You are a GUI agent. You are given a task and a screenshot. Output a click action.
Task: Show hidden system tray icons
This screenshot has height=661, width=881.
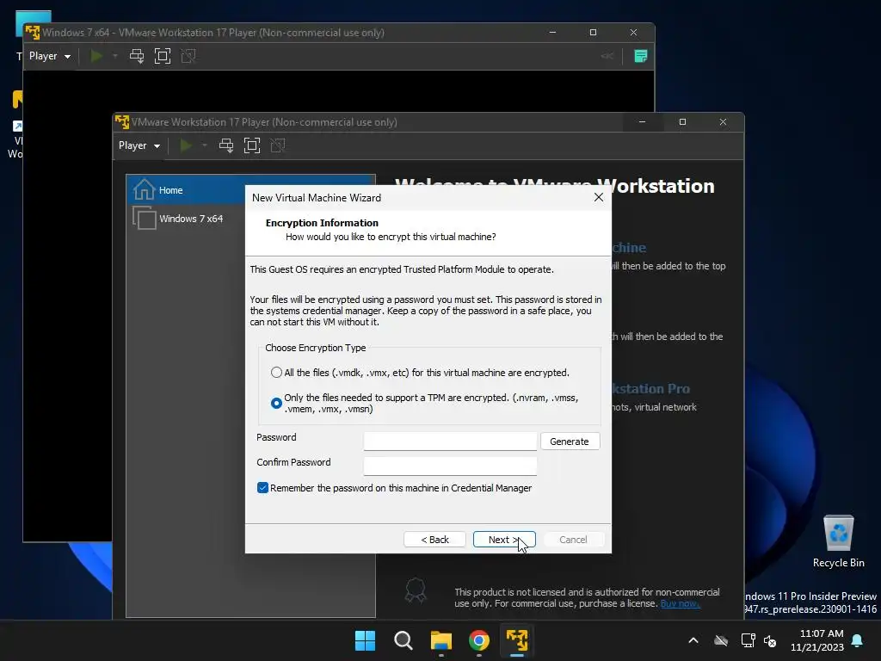click(x=693, y=640)
